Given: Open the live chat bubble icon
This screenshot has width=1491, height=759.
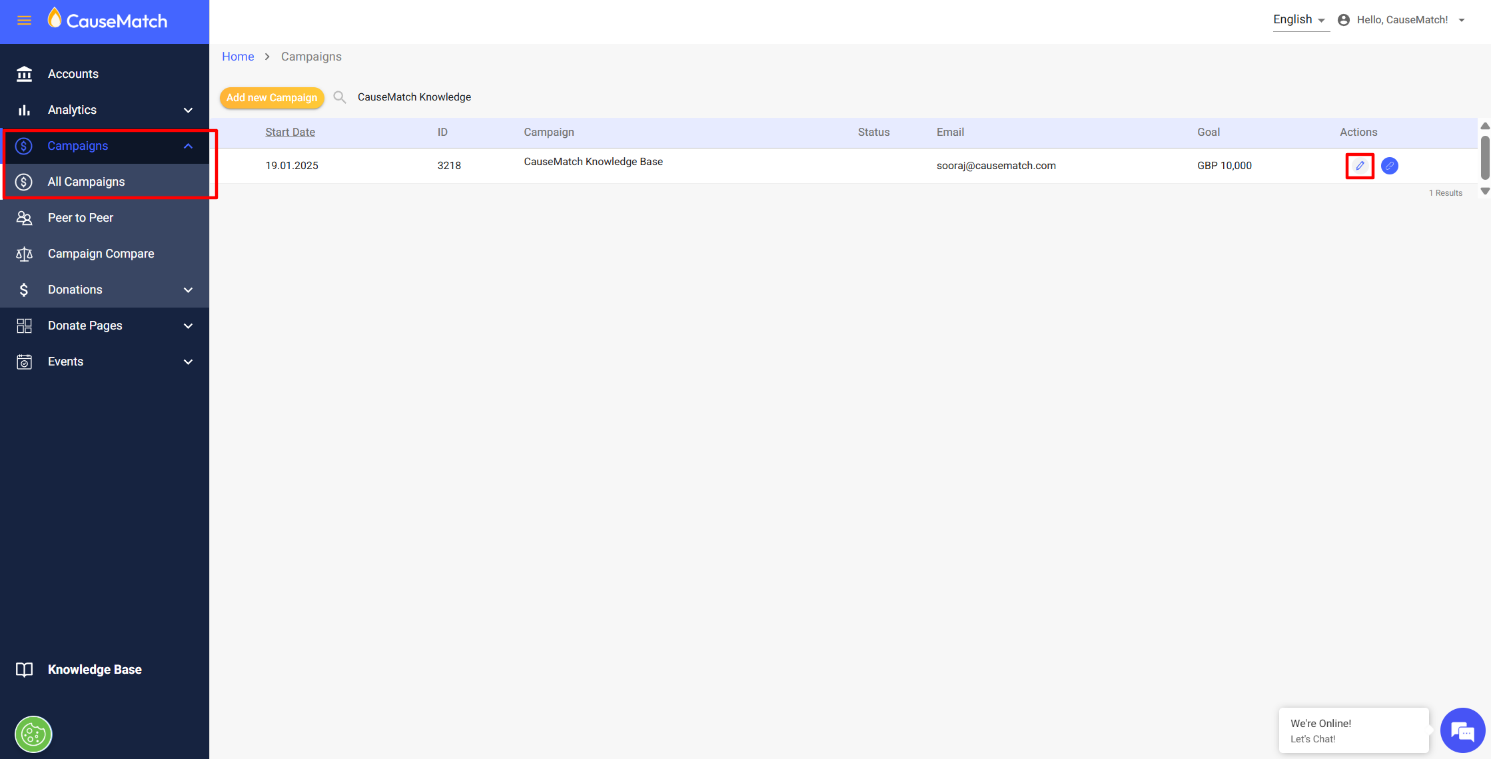Looking at the screenshot, I should (1462, 730).
